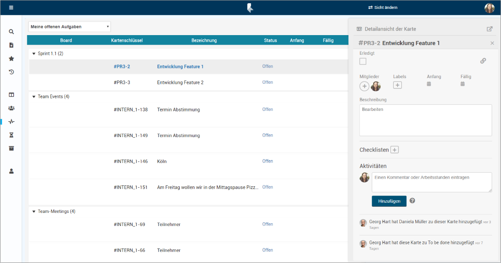Sort by the Kartenschlüssel column header
The image size is (501, 263).
[x=127, y=40]
